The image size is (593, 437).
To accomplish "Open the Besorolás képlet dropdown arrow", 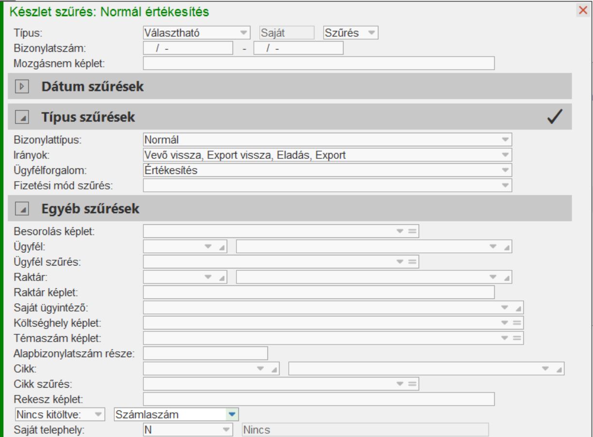I will 400,231.
